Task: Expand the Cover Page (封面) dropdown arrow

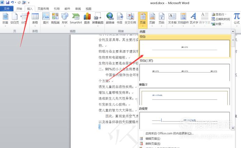Action: 5,26
